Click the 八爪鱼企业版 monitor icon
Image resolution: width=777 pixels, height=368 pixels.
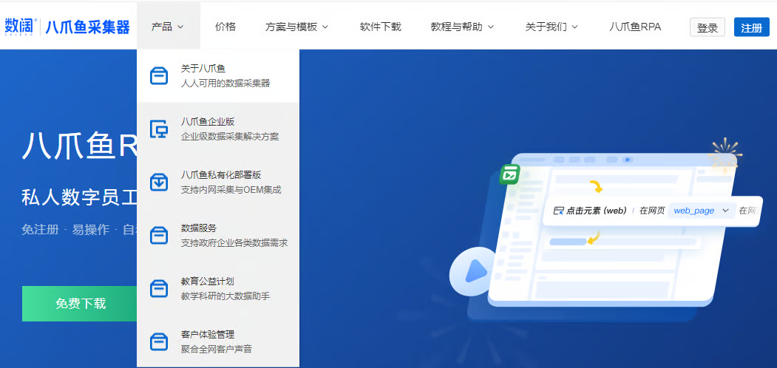pos(159,129)
